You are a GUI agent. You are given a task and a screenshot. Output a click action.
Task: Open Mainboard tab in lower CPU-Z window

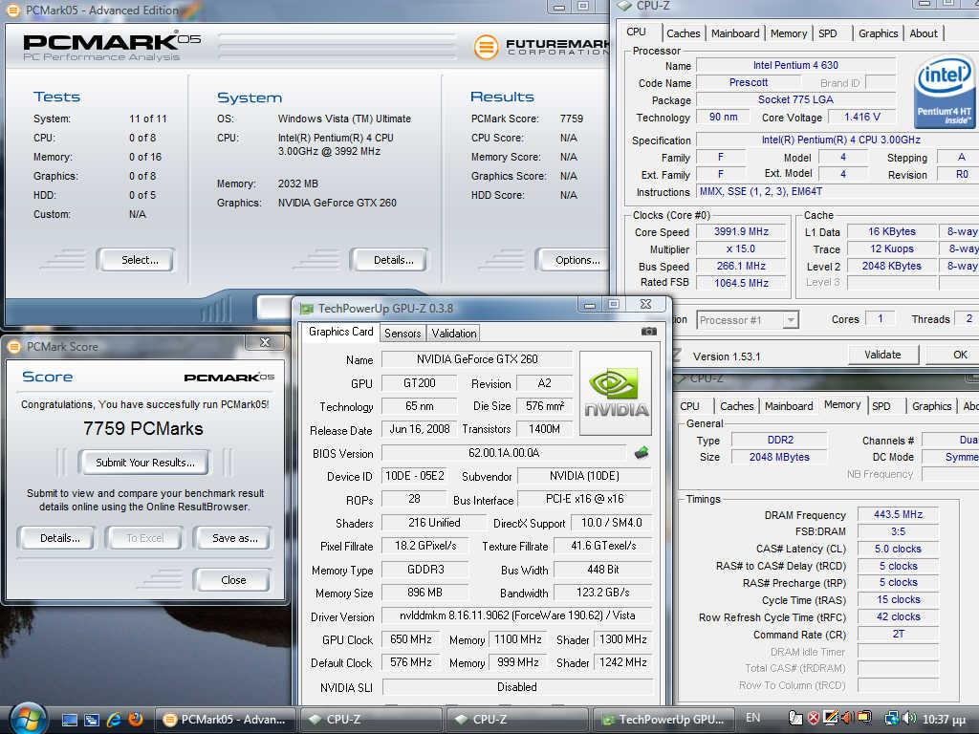click(789, 406)
